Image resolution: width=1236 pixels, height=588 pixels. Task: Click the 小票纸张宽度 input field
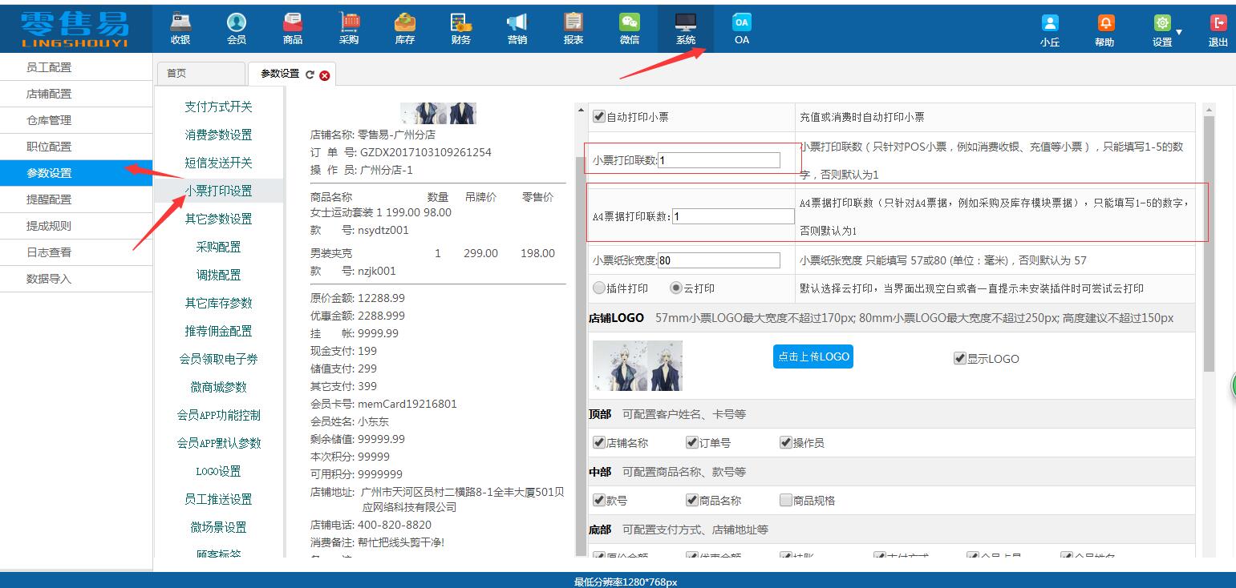[718, 260]
